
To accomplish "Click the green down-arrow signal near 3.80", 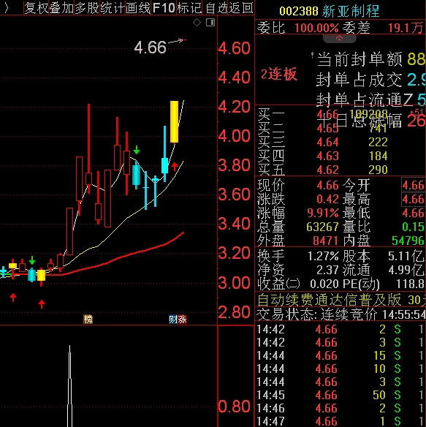I will pyautogui.click(x=137, y=150).
